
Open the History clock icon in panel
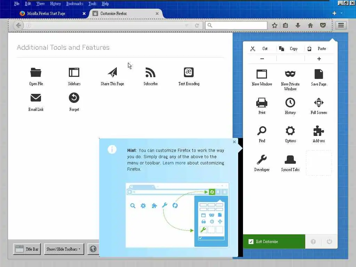point(290,103)
